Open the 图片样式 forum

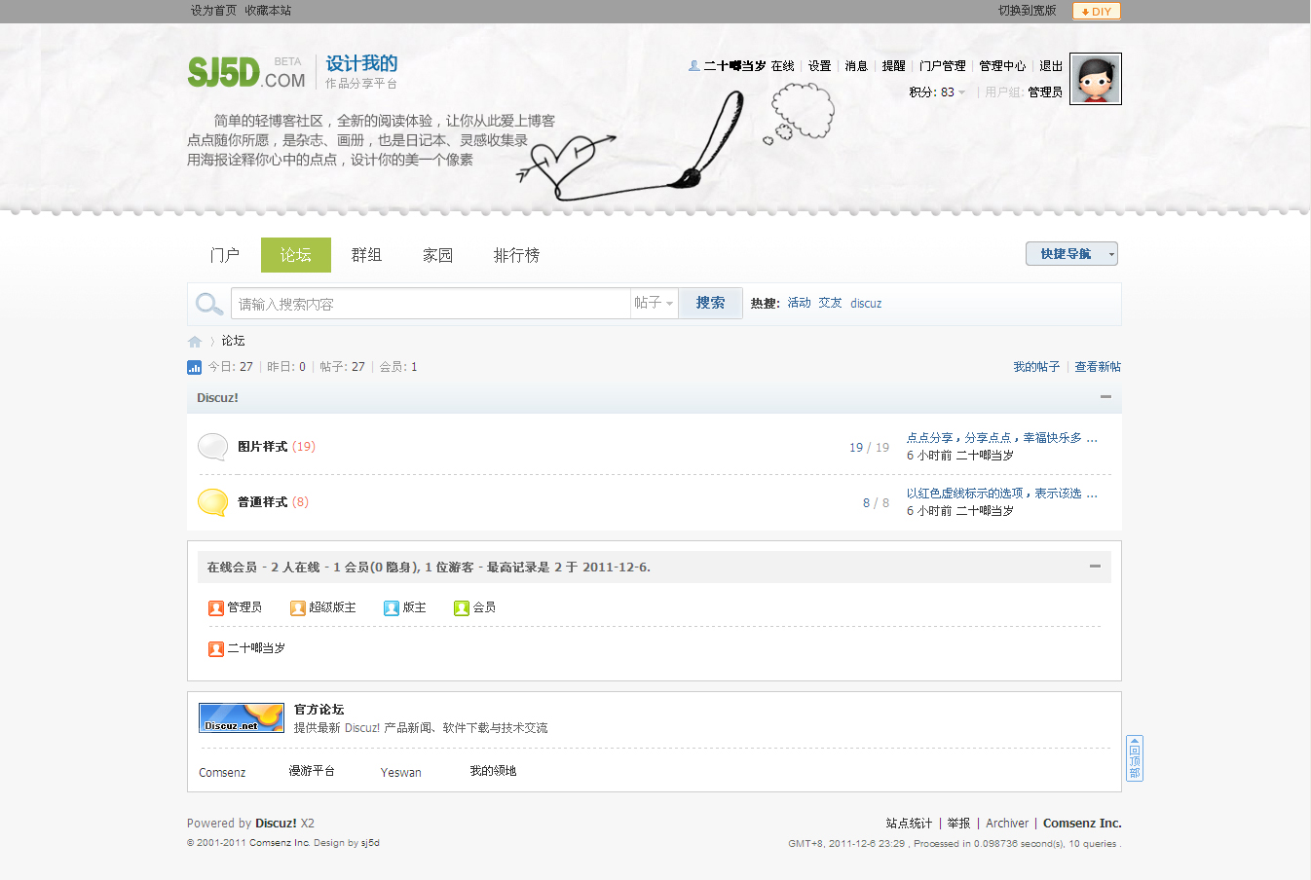pos(262,447)
